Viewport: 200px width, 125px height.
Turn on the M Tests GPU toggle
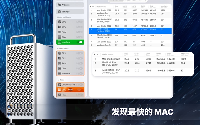(x=80, y=90)
